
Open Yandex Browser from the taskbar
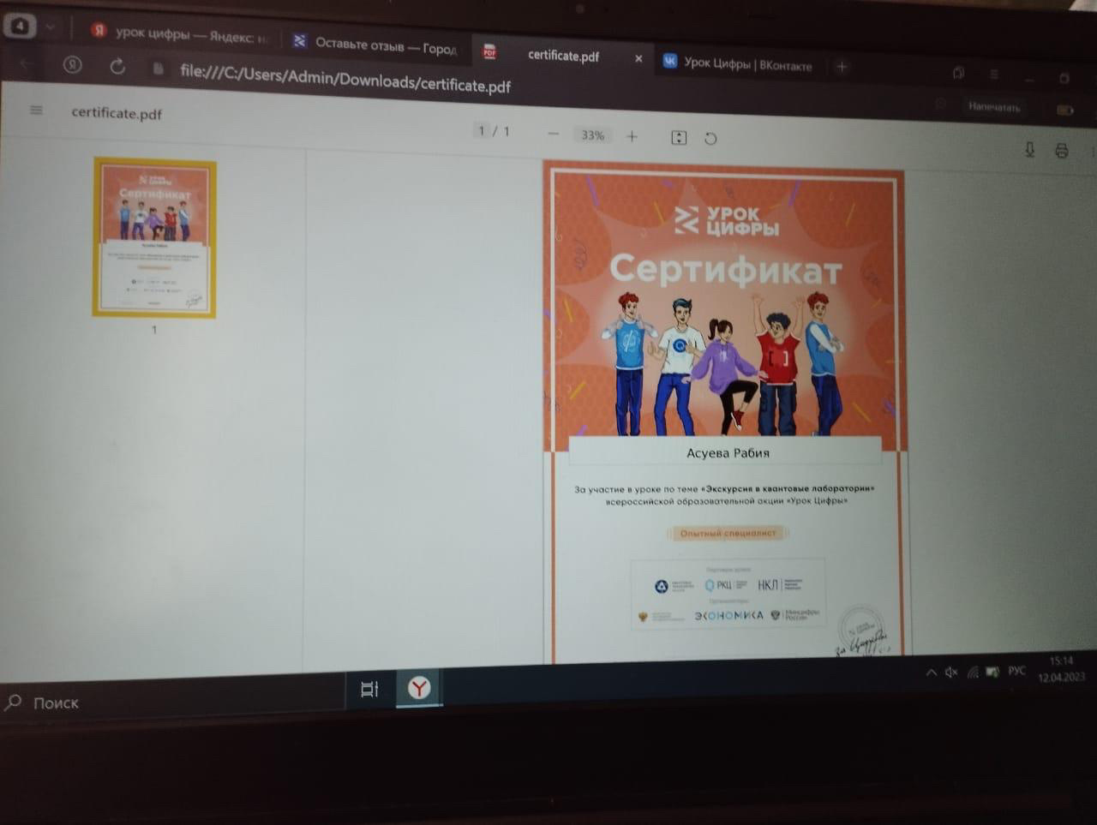pos(419,688)
